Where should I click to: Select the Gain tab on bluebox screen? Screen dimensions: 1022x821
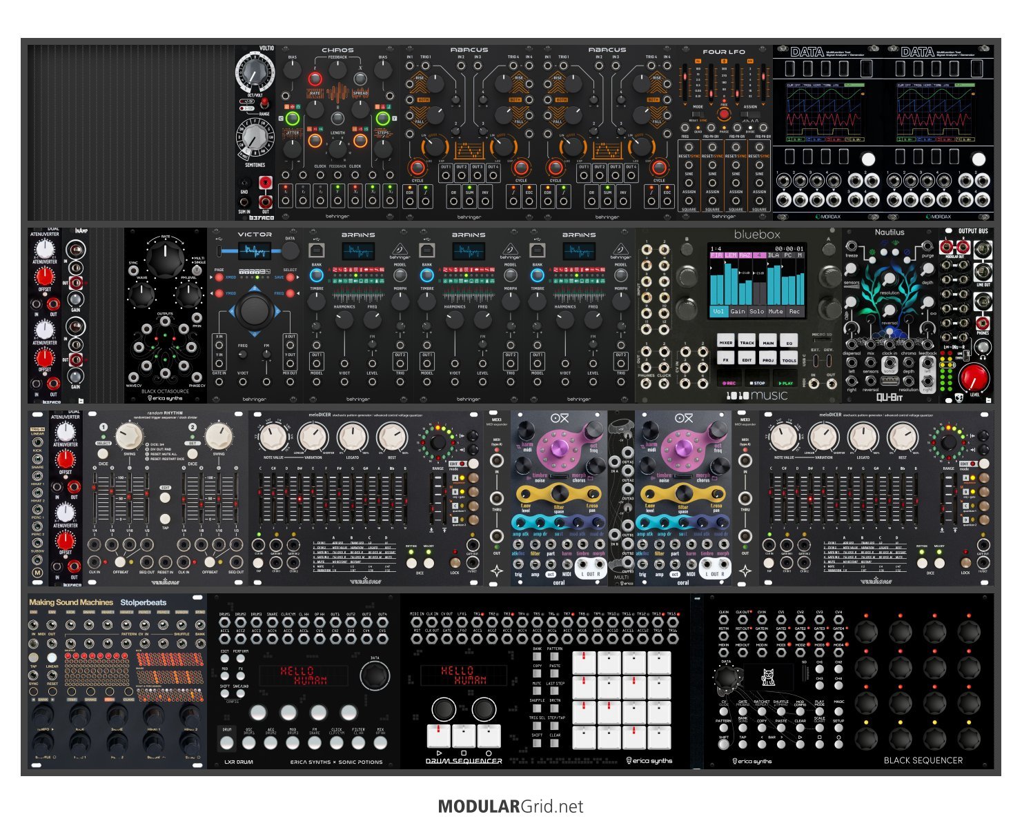[738, 311]
